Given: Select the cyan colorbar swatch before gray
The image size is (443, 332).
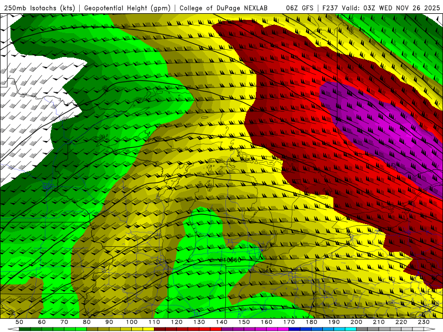Looking at the screenshot, I should click(x=351, y=329).
